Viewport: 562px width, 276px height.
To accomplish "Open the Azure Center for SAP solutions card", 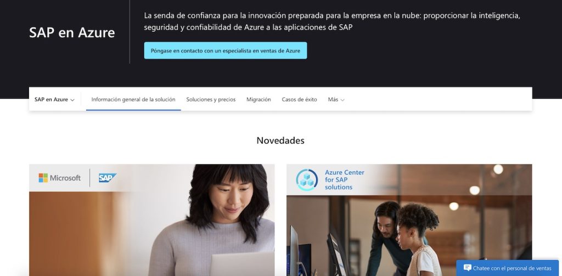I will point(409,220).
